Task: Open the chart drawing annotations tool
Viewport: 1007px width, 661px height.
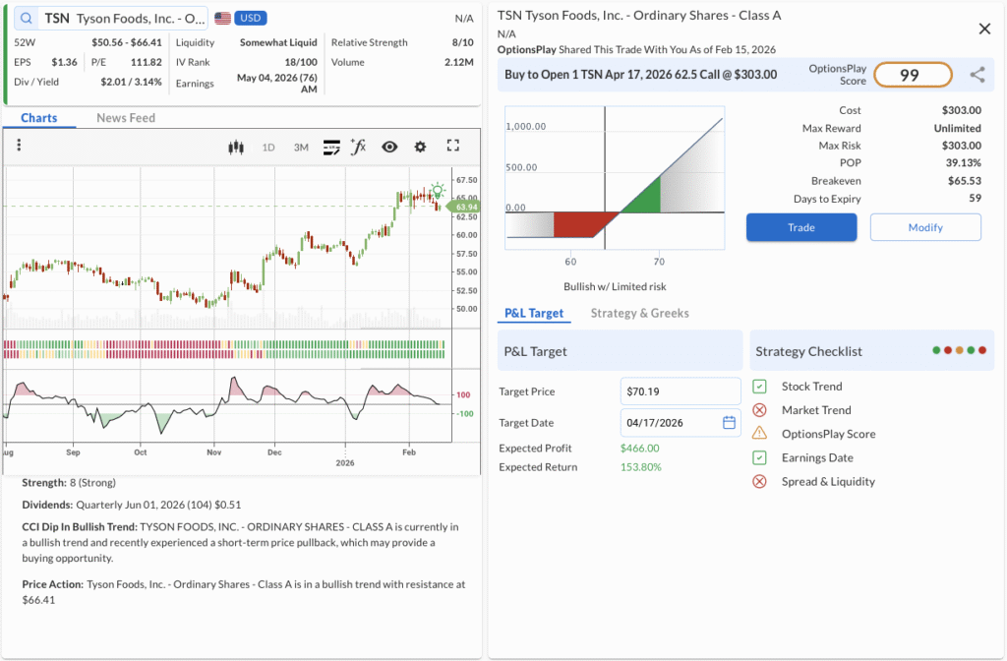Action: pos(331,147)
